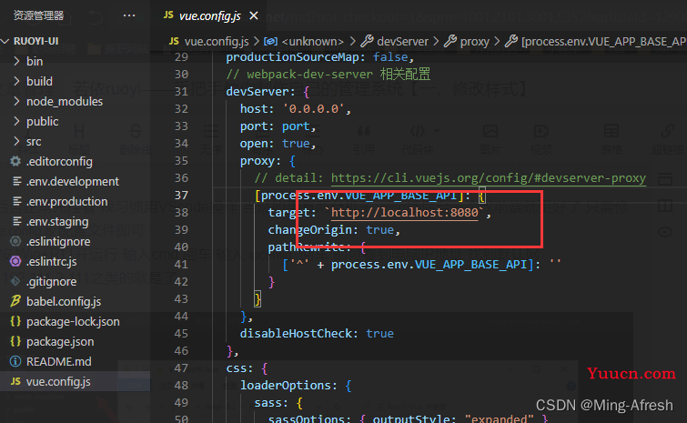Click the text 'loaderOptions: {'
This screenshot has width=687, height=423.
(296, 386)
